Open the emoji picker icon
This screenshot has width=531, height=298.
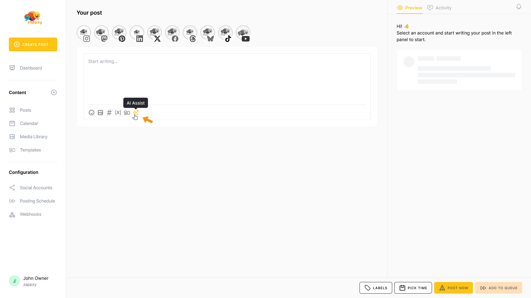point(92,113)
